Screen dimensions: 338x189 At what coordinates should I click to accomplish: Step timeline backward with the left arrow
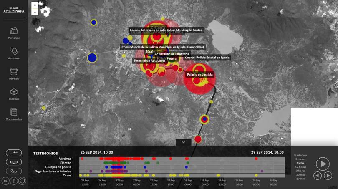click(318, 176)
